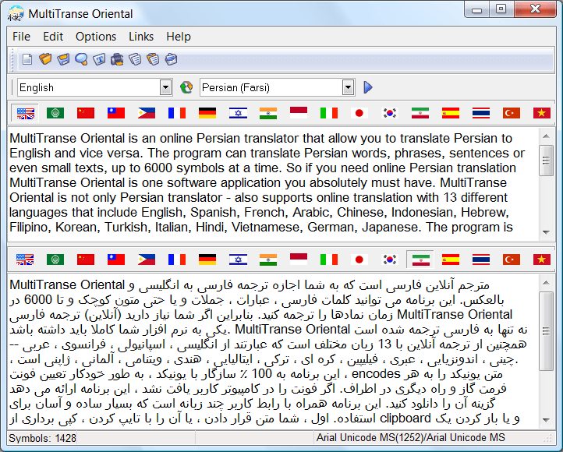Select Spain flag in target flag row
563x452 pixels.
click(451, 260)
